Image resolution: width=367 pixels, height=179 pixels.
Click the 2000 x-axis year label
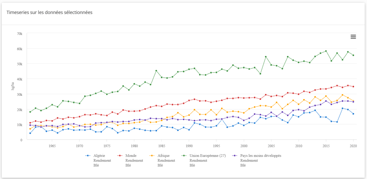tap(244, 146)
